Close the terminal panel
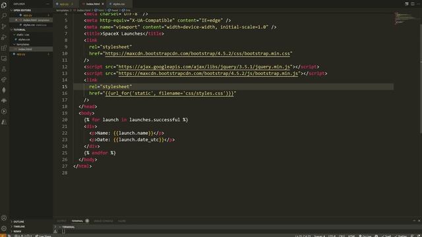Screen dimensions: 422x237 tap(419, 221)
